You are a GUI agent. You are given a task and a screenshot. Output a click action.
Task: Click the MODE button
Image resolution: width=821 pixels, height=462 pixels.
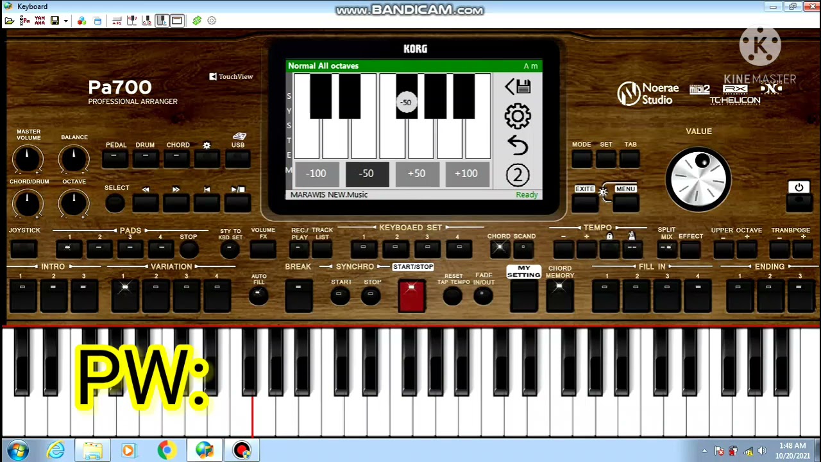(x=582, y=159)
